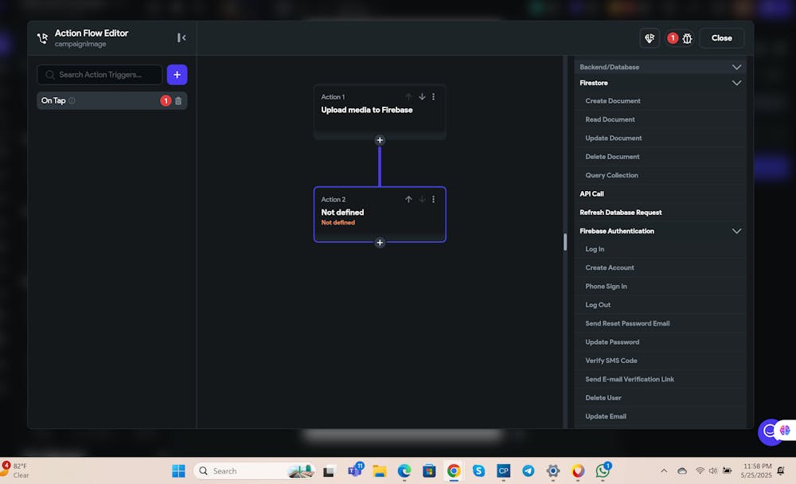Click the Windows taskbar Search box
Viewport: 796px width, 484px height.
pos(254,470)
